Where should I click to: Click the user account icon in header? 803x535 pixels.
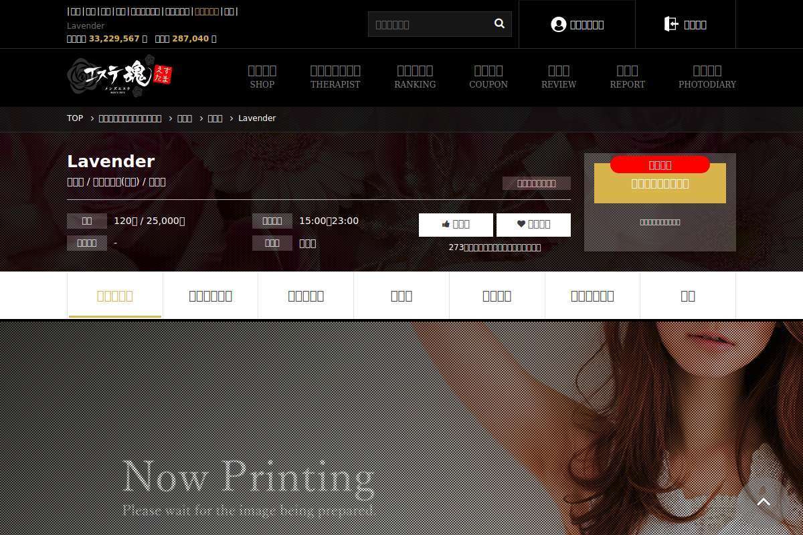pyautogui.click(x=558, y=25)
